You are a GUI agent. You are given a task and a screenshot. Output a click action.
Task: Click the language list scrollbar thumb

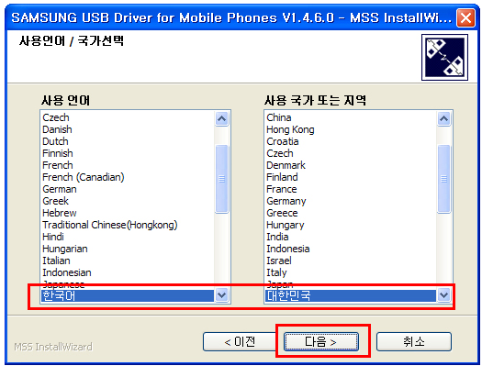click(221, 179)
